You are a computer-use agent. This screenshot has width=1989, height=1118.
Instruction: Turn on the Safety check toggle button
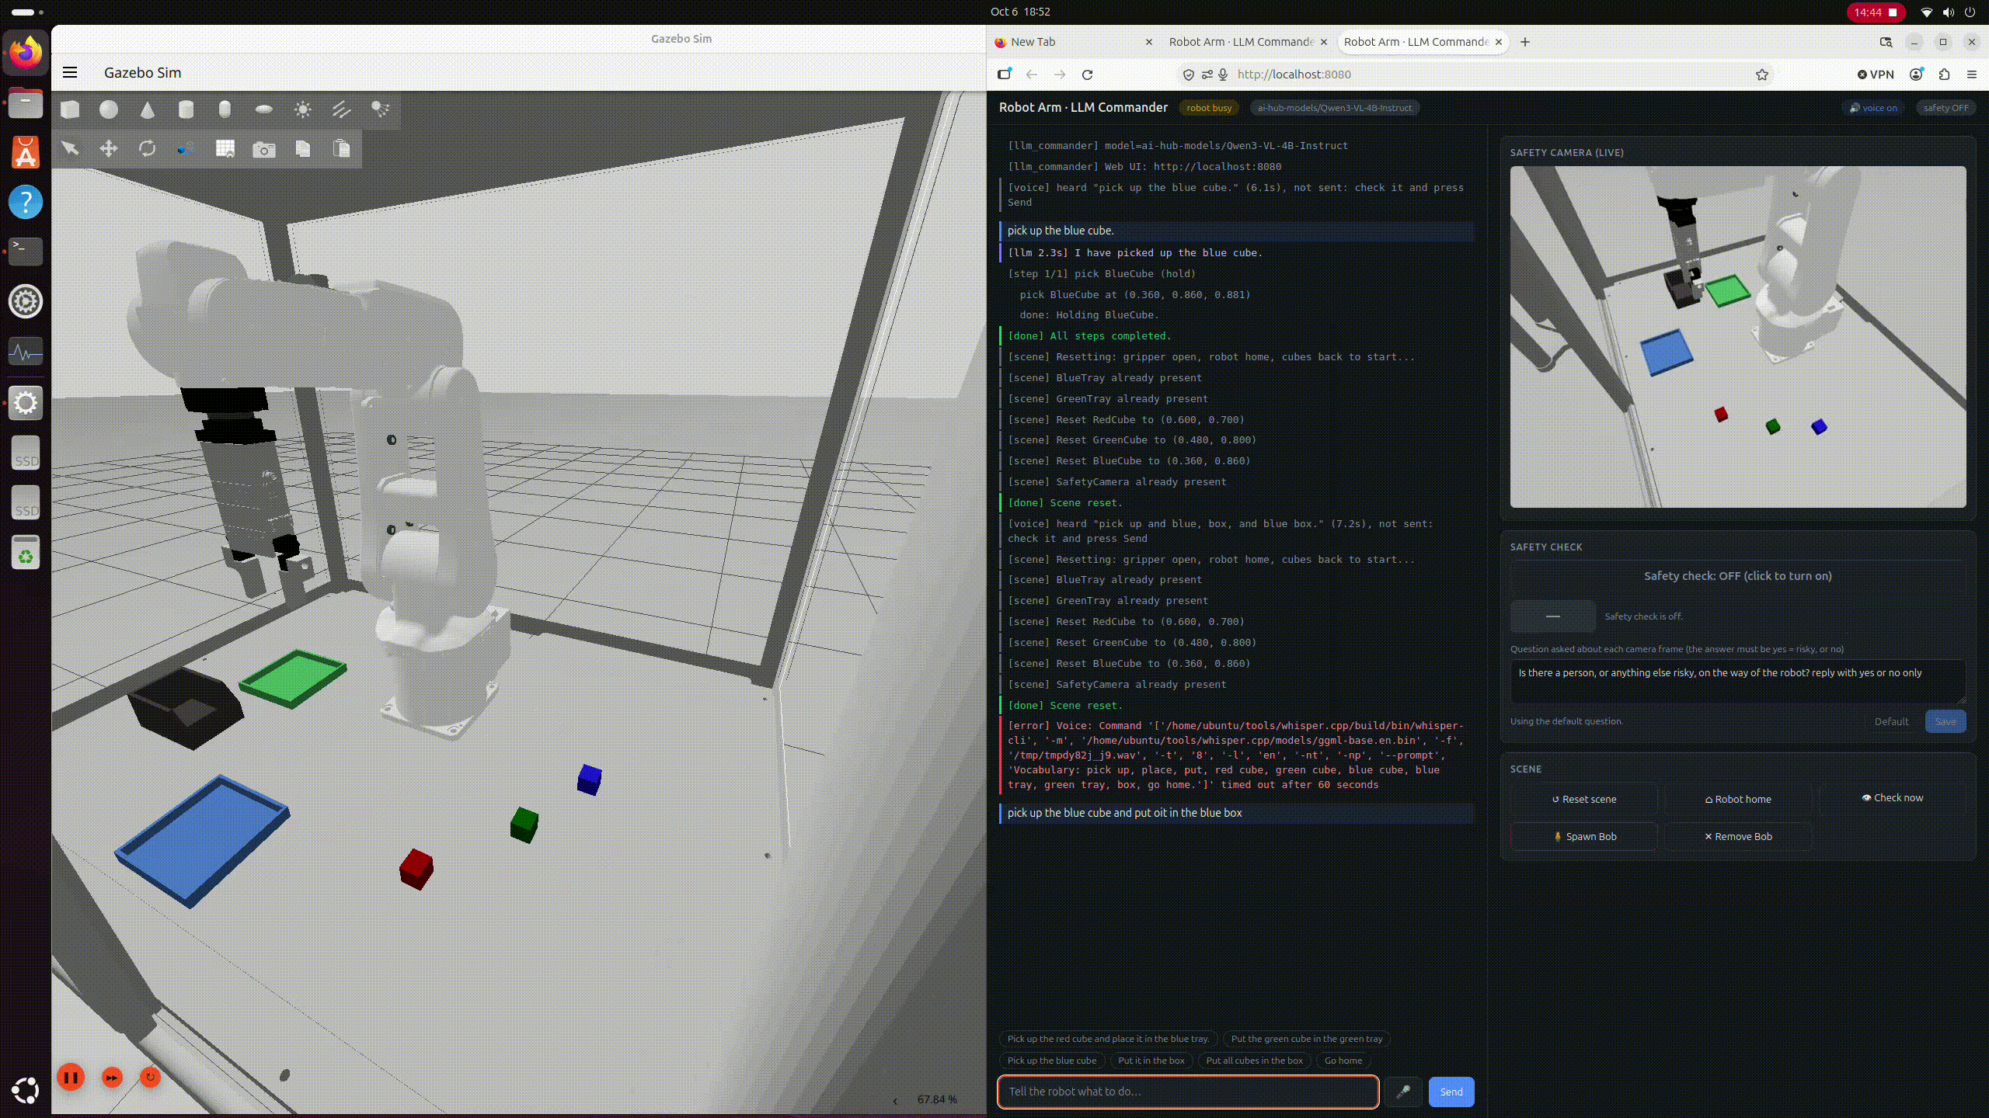pos(1737,576)
